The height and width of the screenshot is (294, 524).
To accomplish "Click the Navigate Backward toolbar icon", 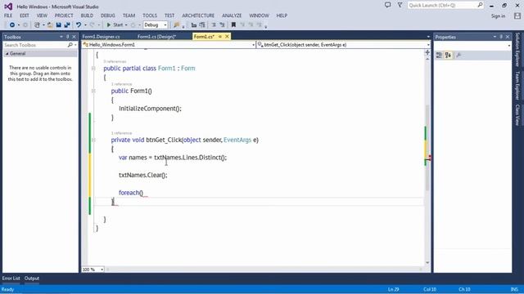I will coord(12,25).
